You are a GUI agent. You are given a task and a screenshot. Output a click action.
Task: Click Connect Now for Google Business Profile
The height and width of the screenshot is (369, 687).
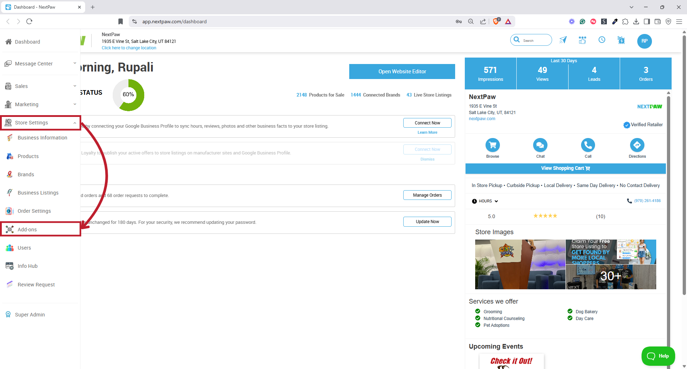tap(427, 123)
